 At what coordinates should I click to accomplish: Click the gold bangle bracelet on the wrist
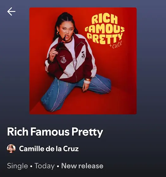88,80
